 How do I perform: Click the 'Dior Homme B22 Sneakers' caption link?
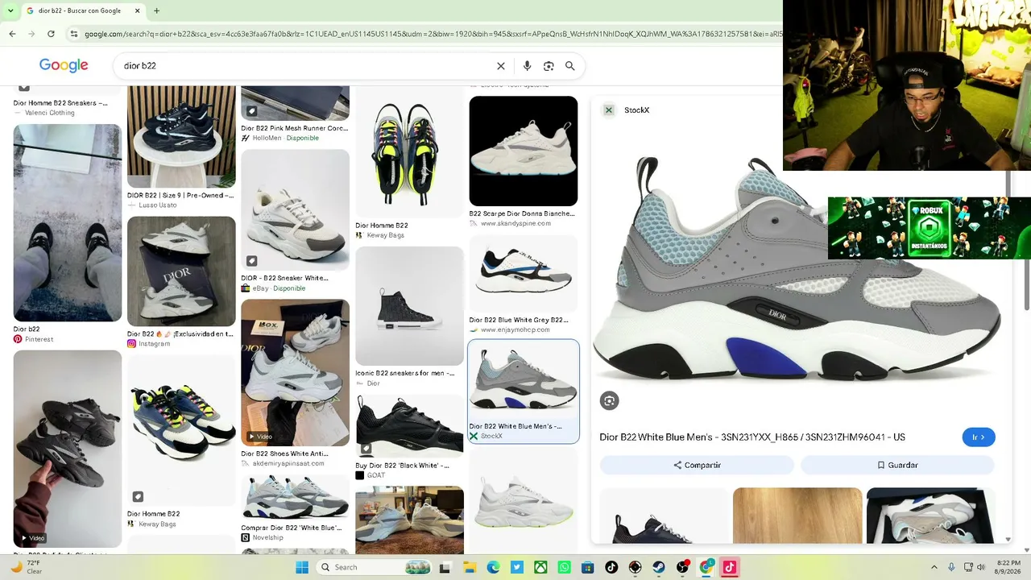[x=60, y=103]
